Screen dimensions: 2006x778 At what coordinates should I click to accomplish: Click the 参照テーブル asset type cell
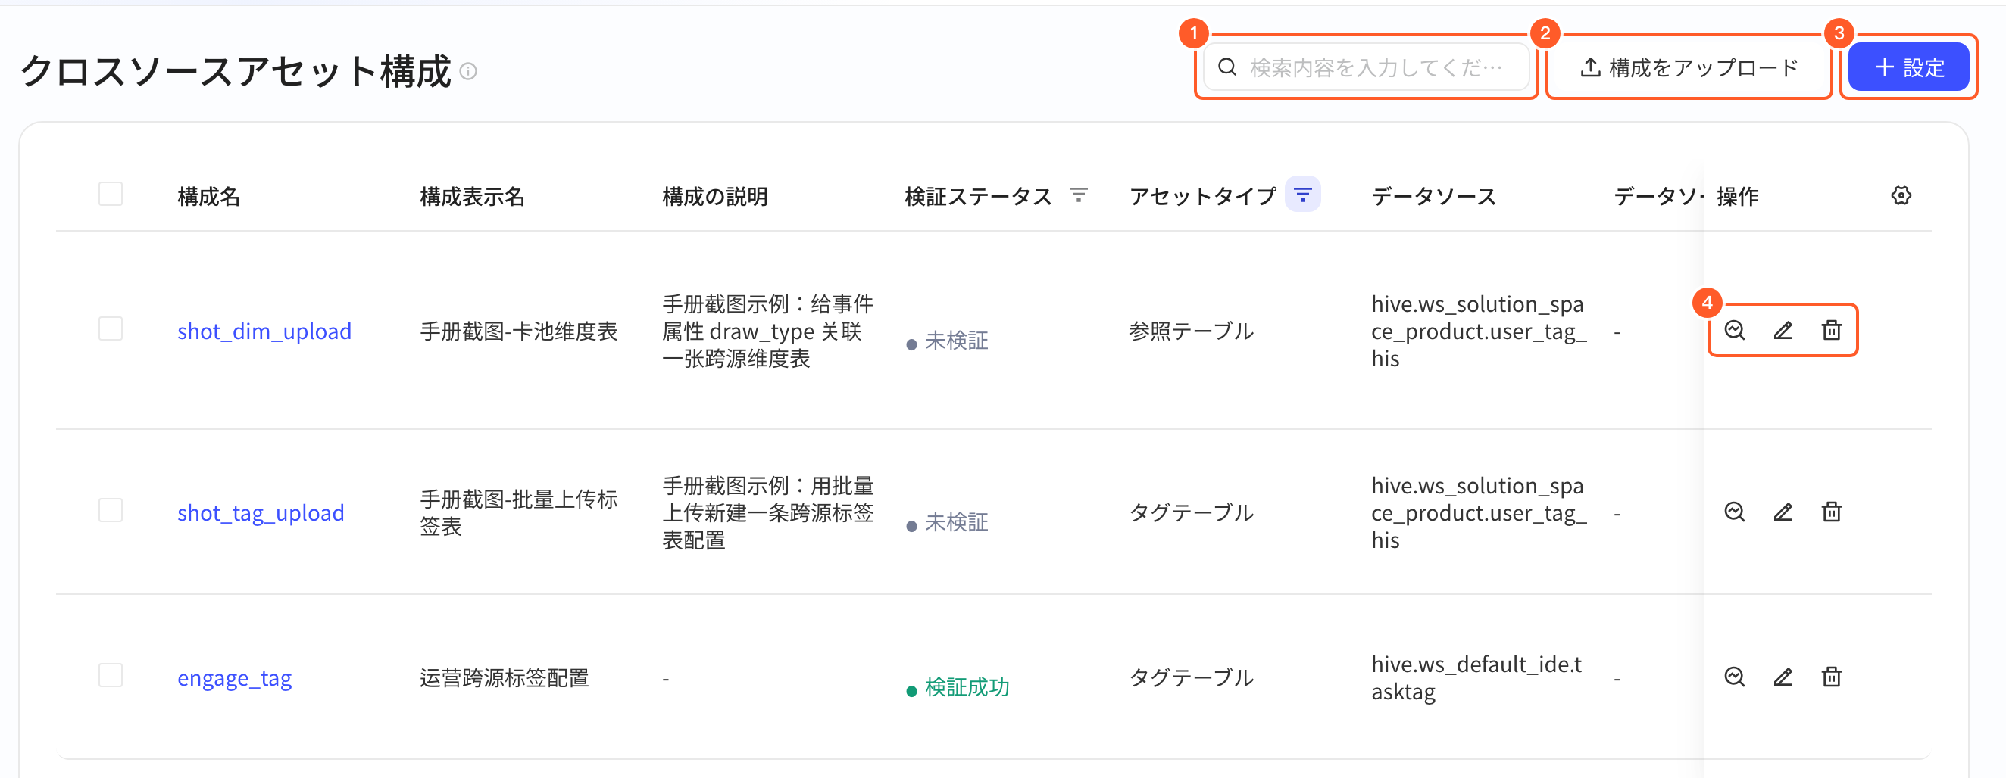(x=1192, y=331)
